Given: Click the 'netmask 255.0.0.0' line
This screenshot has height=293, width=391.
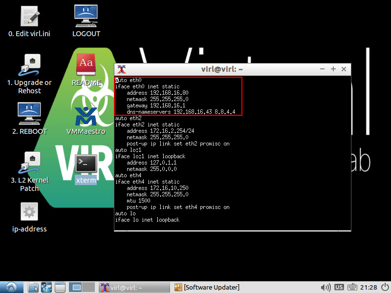Looking at the screenshot, I should (152, 169).
